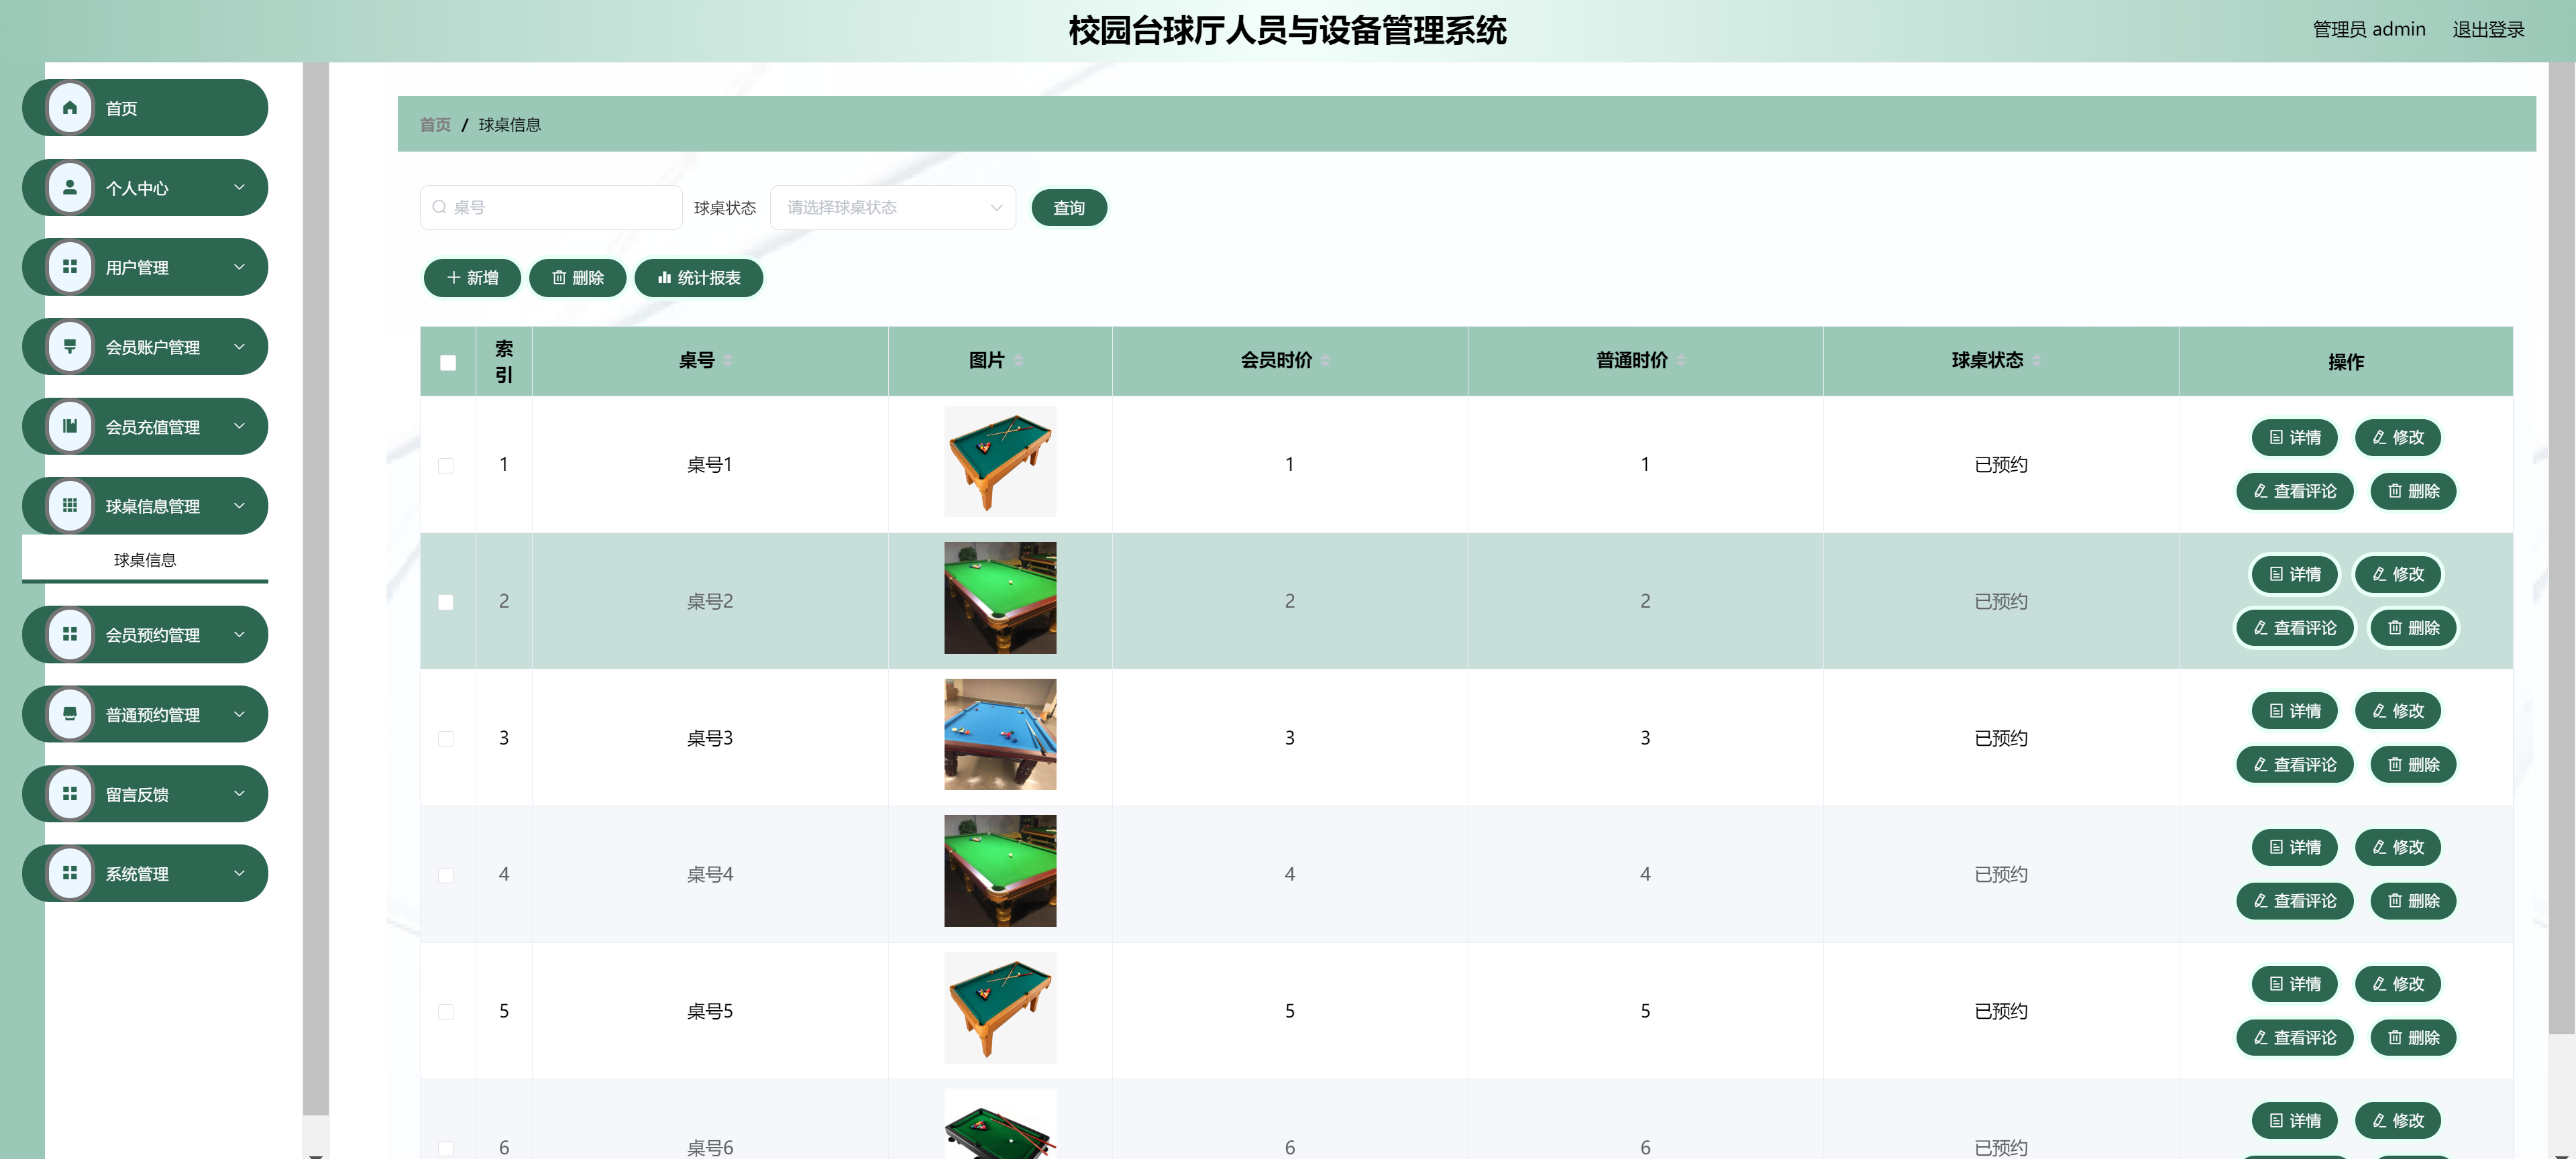Check the row checkbox for 桌号2
Image resolution: width=2576 pixels, height=1159 pixels.
pos(446,602)
